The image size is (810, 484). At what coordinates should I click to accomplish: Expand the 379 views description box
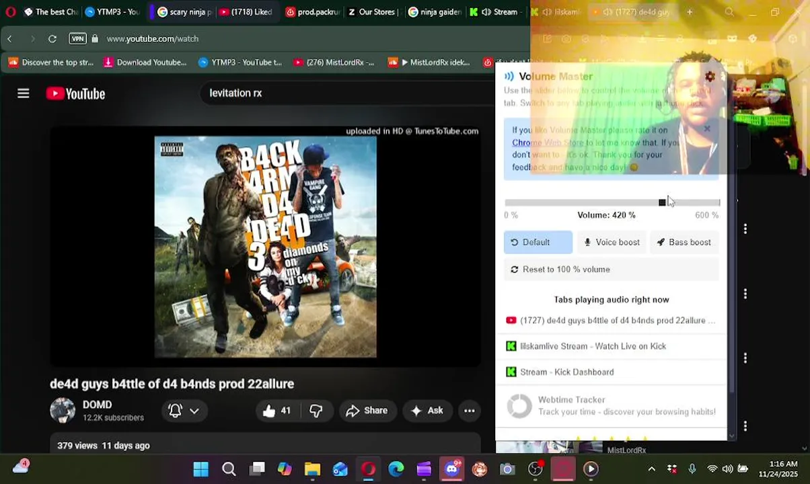(265, 444)
